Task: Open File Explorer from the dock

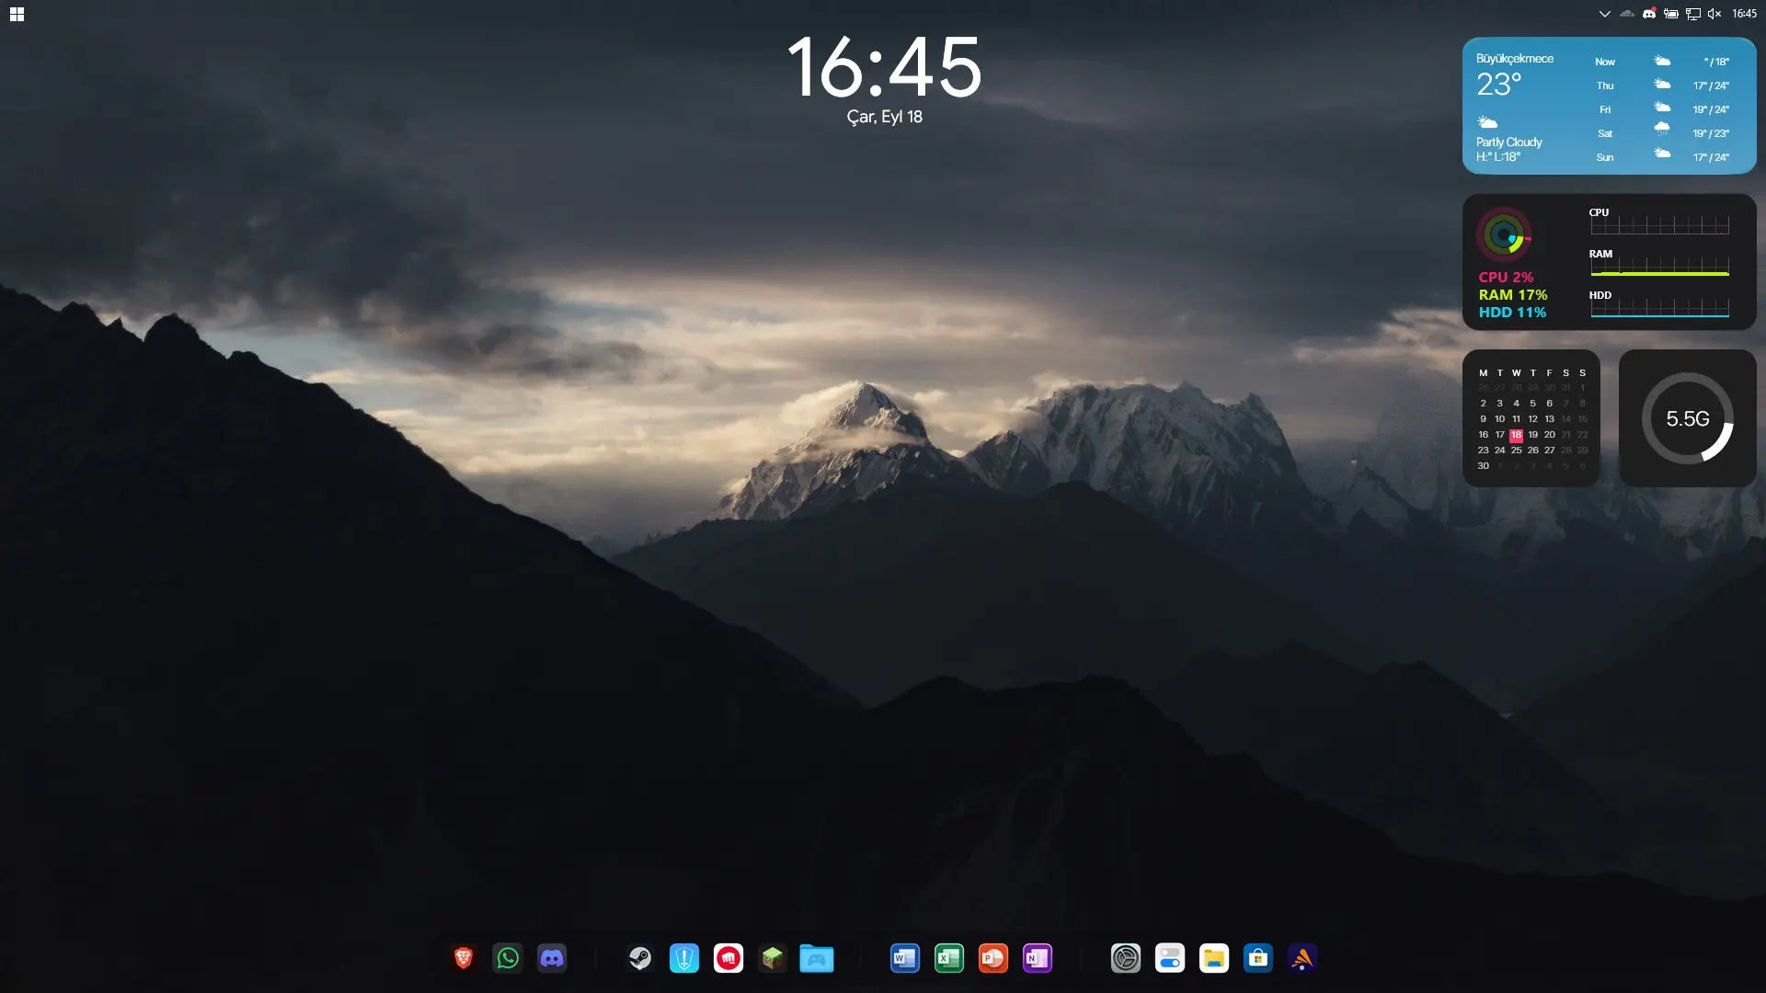Action: pos(1214,958)
